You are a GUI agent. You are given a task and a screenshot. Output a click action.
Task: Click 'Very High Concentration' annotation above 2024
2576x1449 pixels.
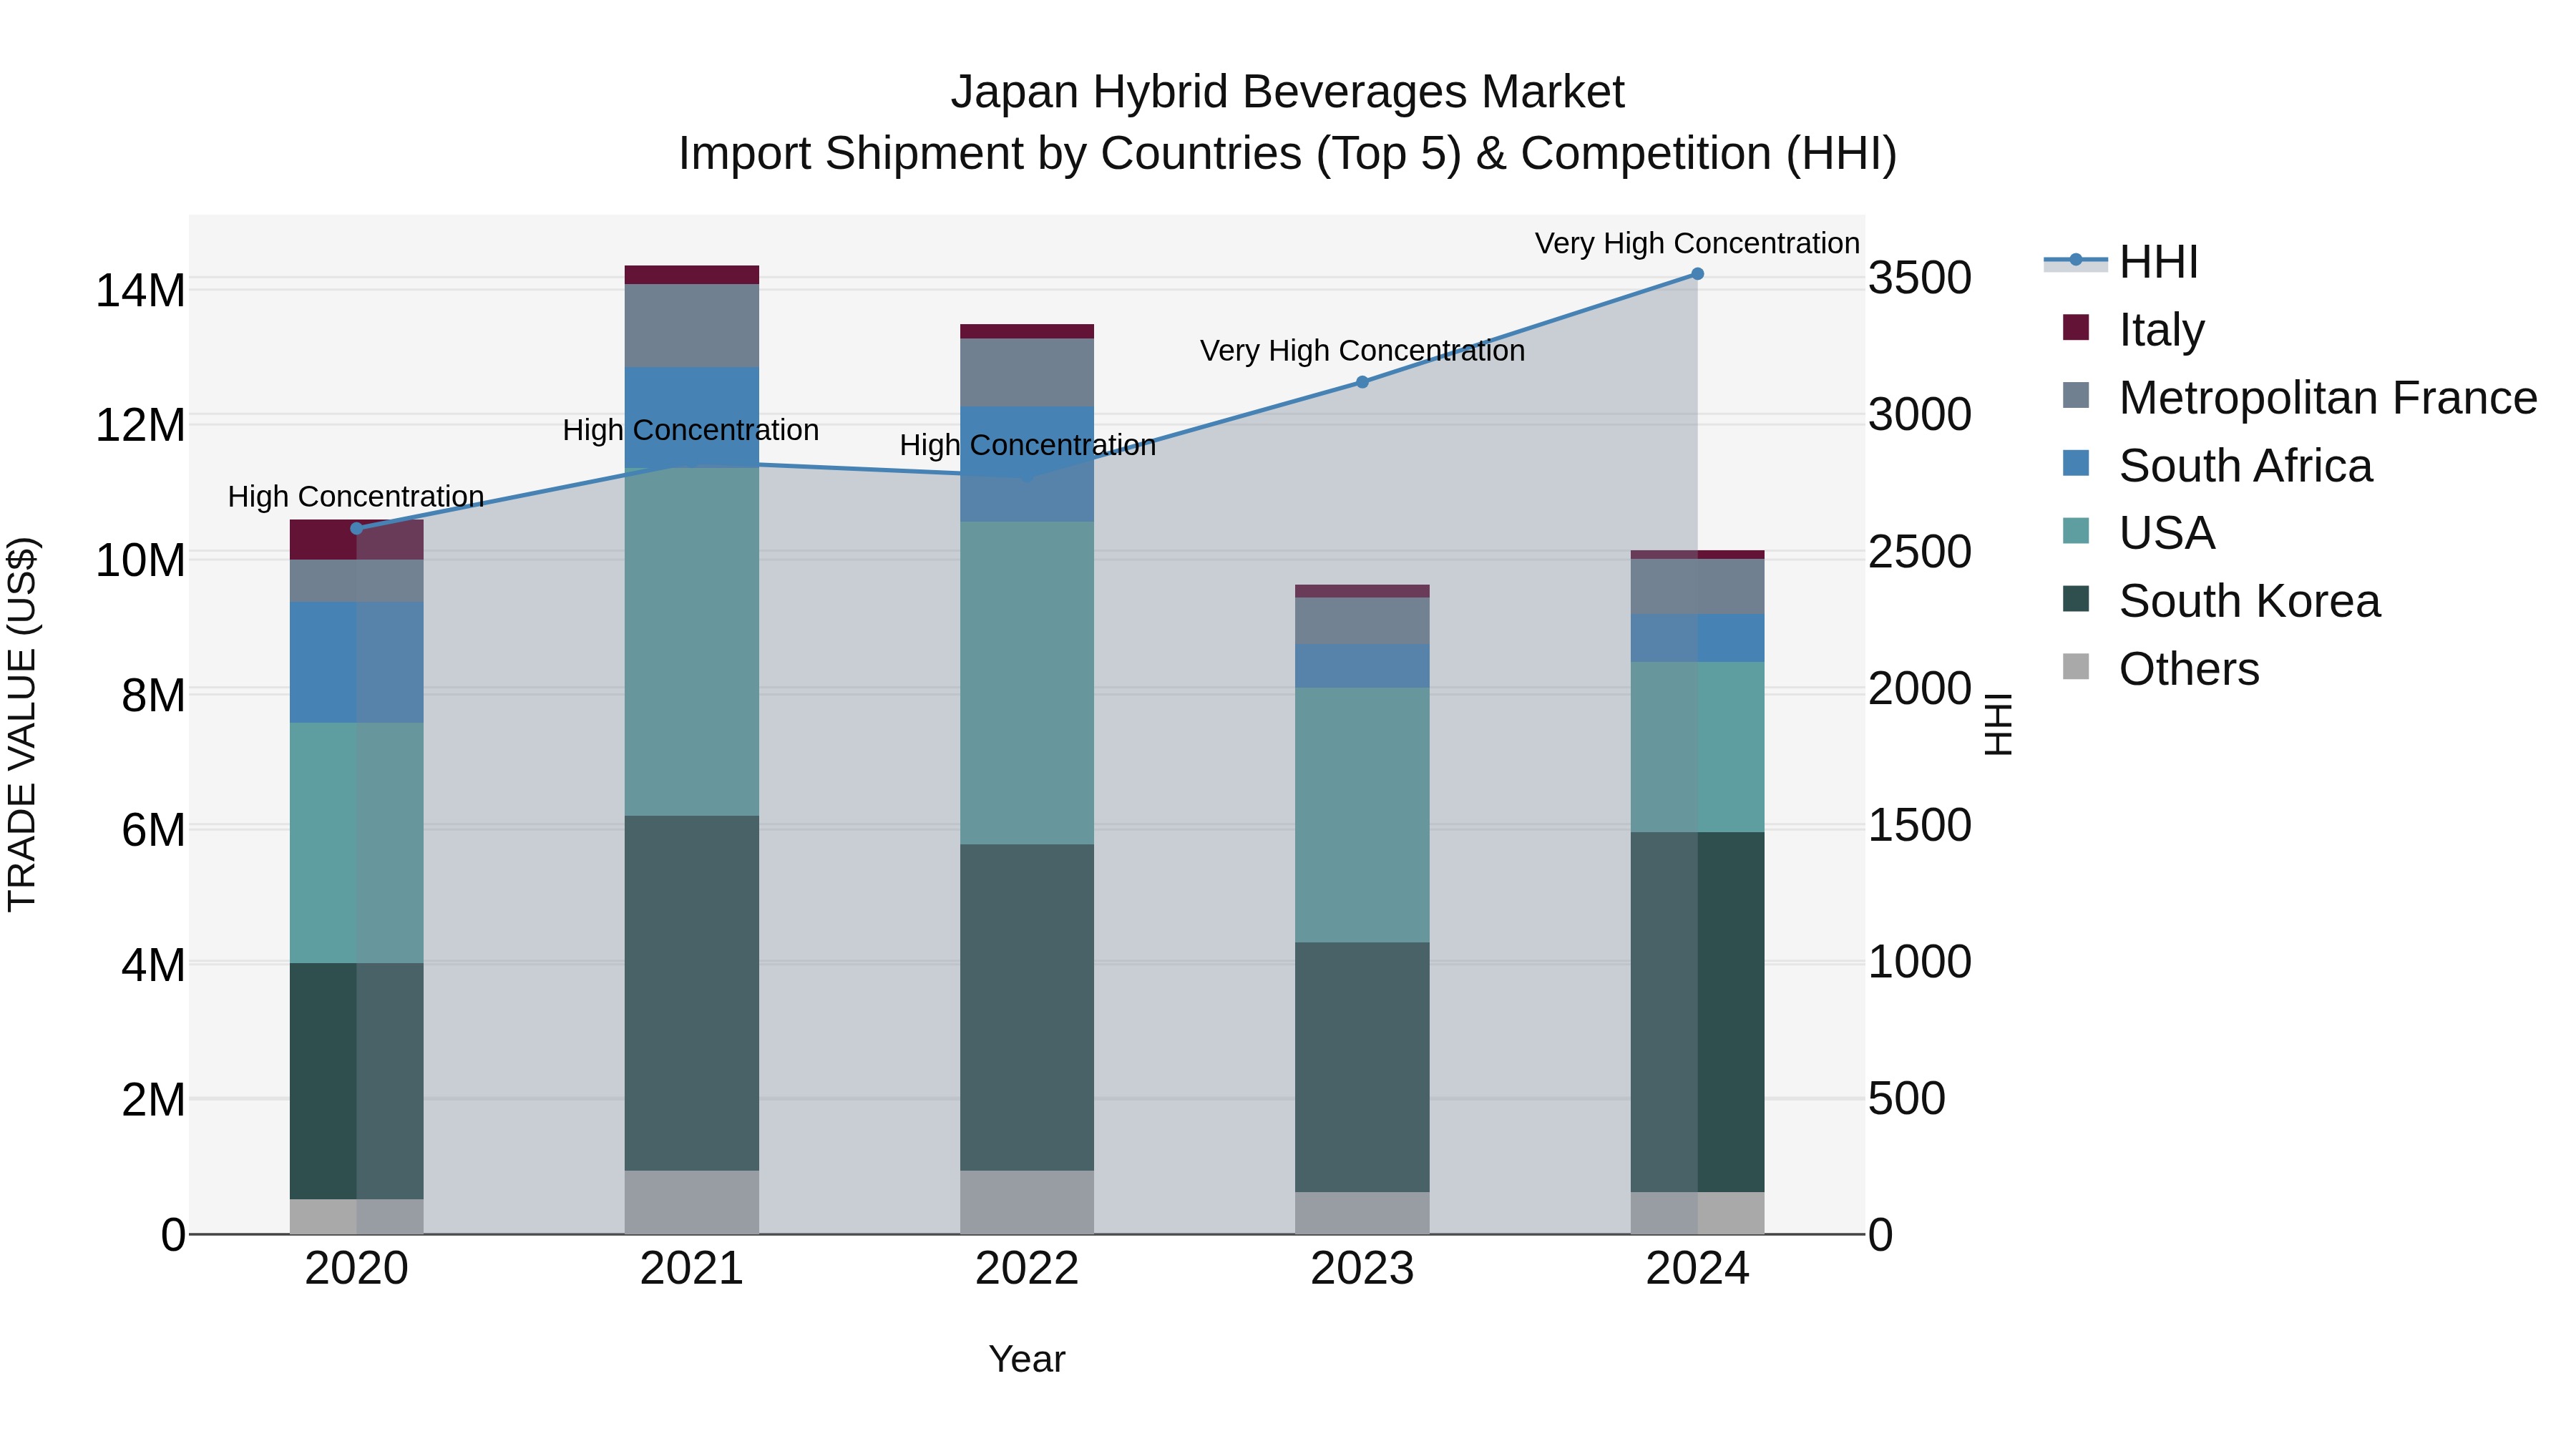click(1697, 243)
